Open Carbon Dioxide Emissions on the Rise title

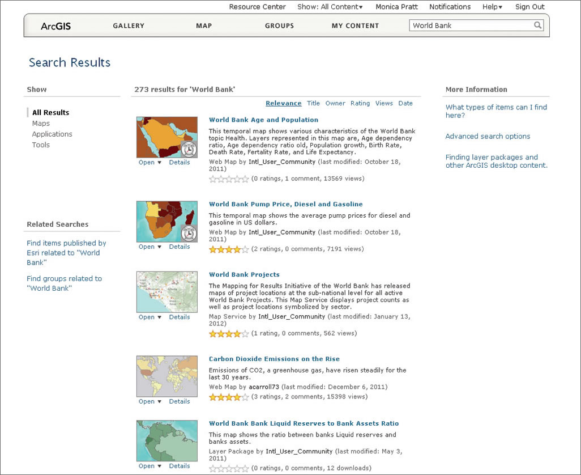click(x=274, y=359)
